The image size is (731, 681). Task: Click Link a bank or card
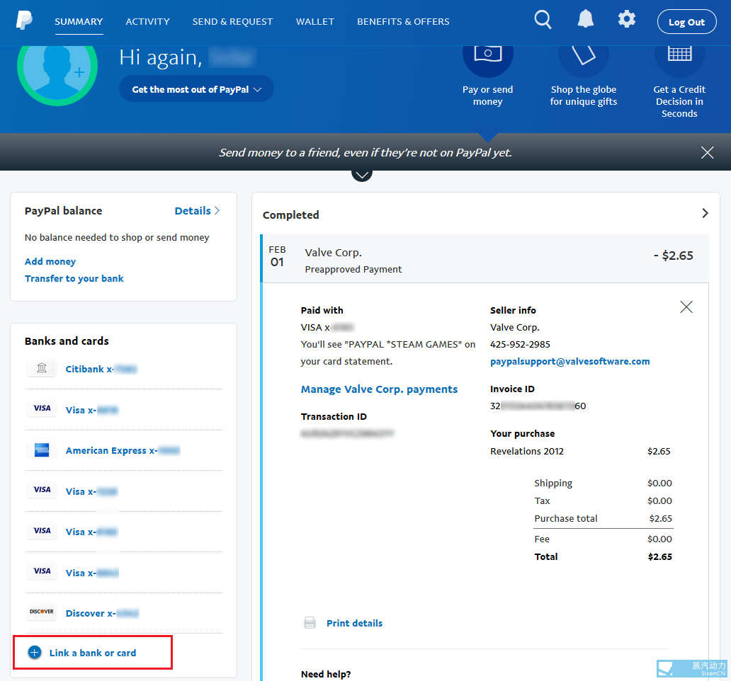coord(92,653)
